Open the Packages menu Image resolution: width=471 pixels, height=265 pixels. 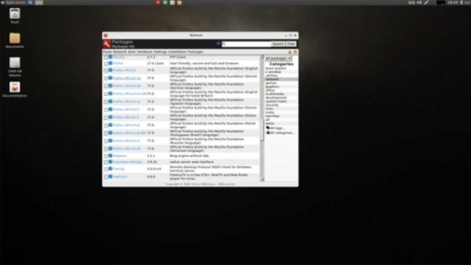195,52
